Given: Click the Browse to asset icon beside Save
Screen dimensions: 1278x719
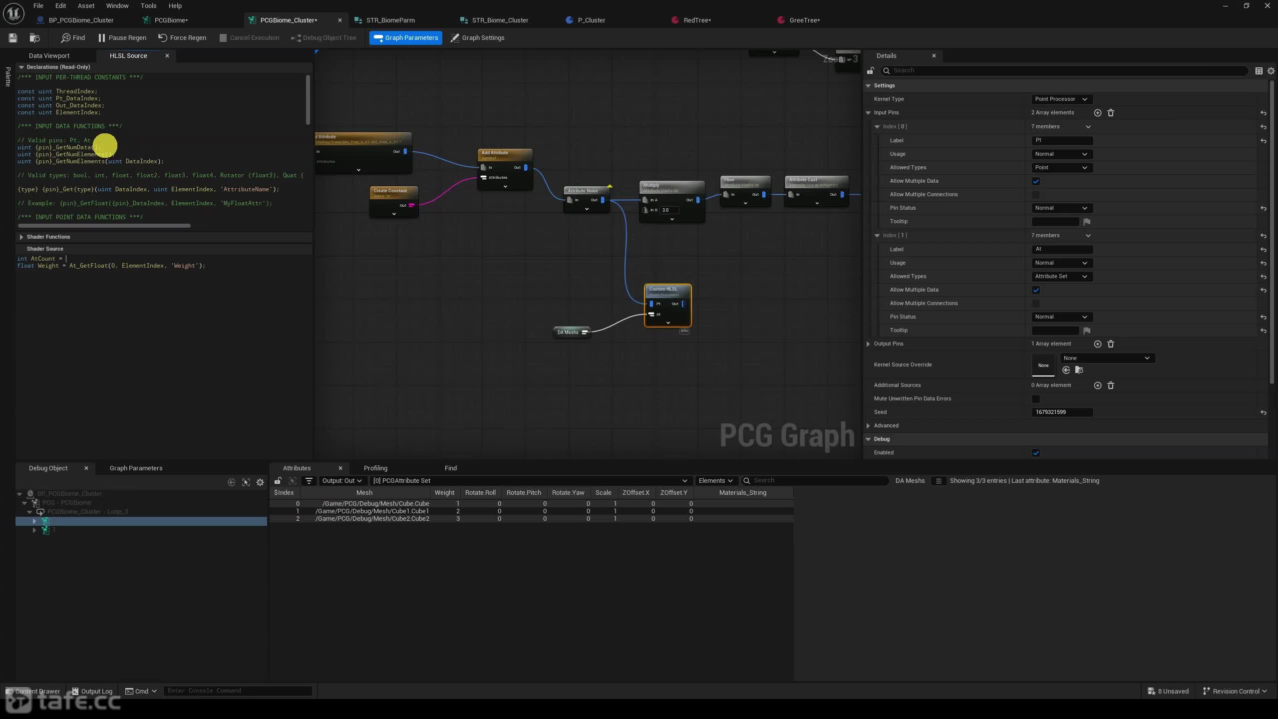Looking at the screenshot, I should tap(34, 38).
